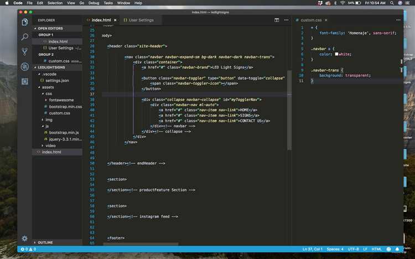Switch to the User Settings tab
This screenshot has width=415, height=259.
(138, 20)
